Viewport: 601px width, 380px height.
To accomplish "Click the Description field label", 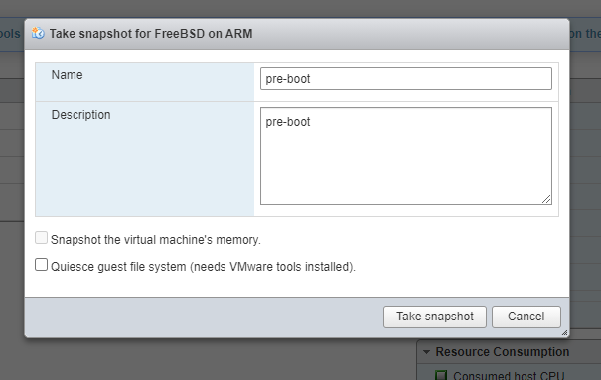I will click(80, 115).
